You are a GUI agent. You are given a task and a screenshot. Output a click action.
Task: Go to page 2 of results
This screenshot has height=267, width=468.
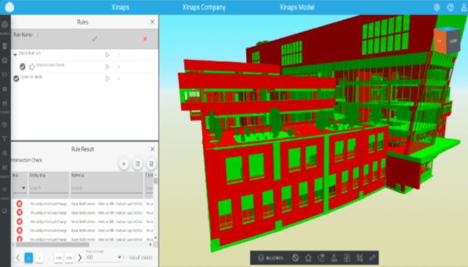tap(40, 257)
